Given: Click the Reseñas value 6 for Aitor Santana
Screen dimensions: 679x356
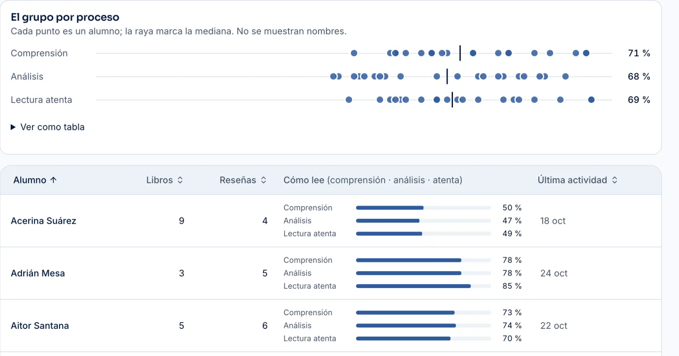Looking at the screenshot, I should coord(265,325).
